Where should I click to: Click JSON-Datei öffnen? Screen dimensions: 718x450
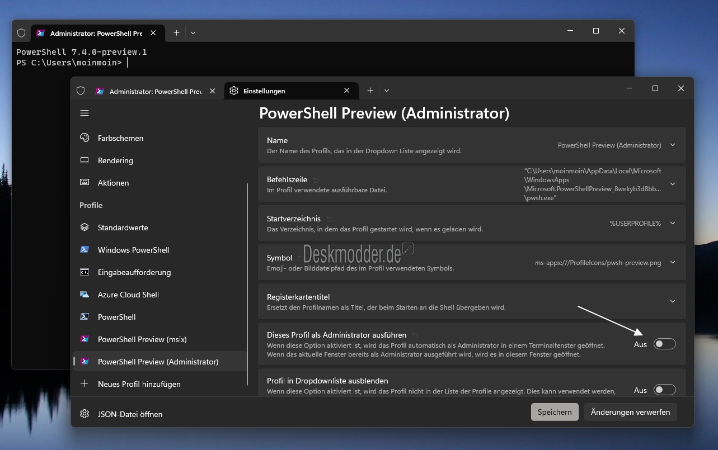[x=160, y=414]
